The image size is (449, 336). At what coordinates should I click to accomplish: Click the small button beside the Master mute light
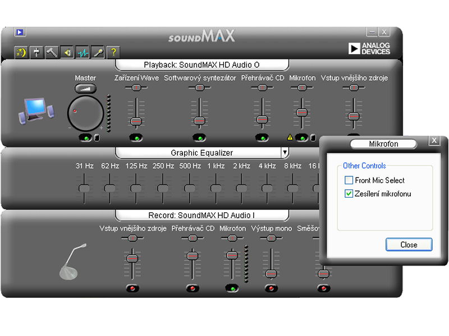(x=97, y=138)
